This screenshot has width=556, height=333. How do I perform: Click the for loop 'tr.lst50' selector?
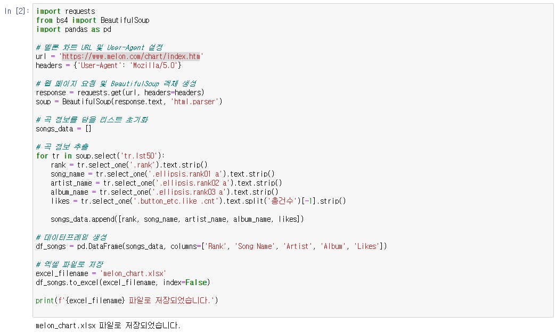[139, 156]
